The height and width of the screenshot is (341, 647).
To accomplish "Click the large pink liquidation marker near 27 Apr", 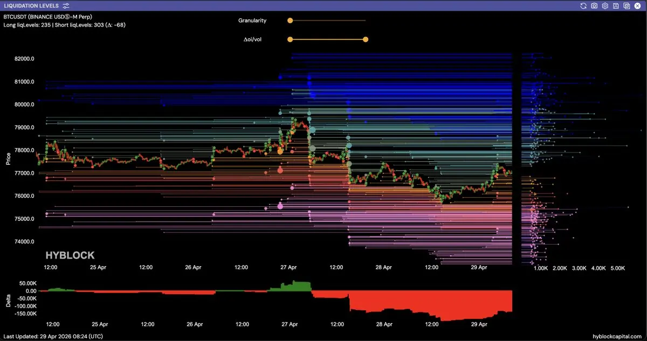I will 280,206.
